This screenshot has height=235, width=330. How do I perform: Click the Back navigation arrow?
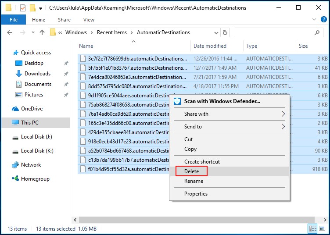(10, 32)
